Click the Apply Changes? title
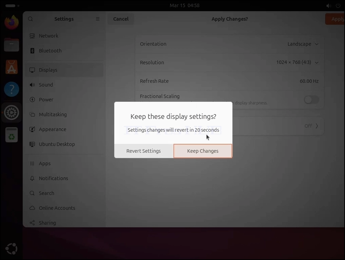The height and width of the screenshot is (260, 345). pos(229,19)
